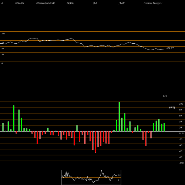Click the MR panel title label
Screen dimensions: 185x185
165,96
